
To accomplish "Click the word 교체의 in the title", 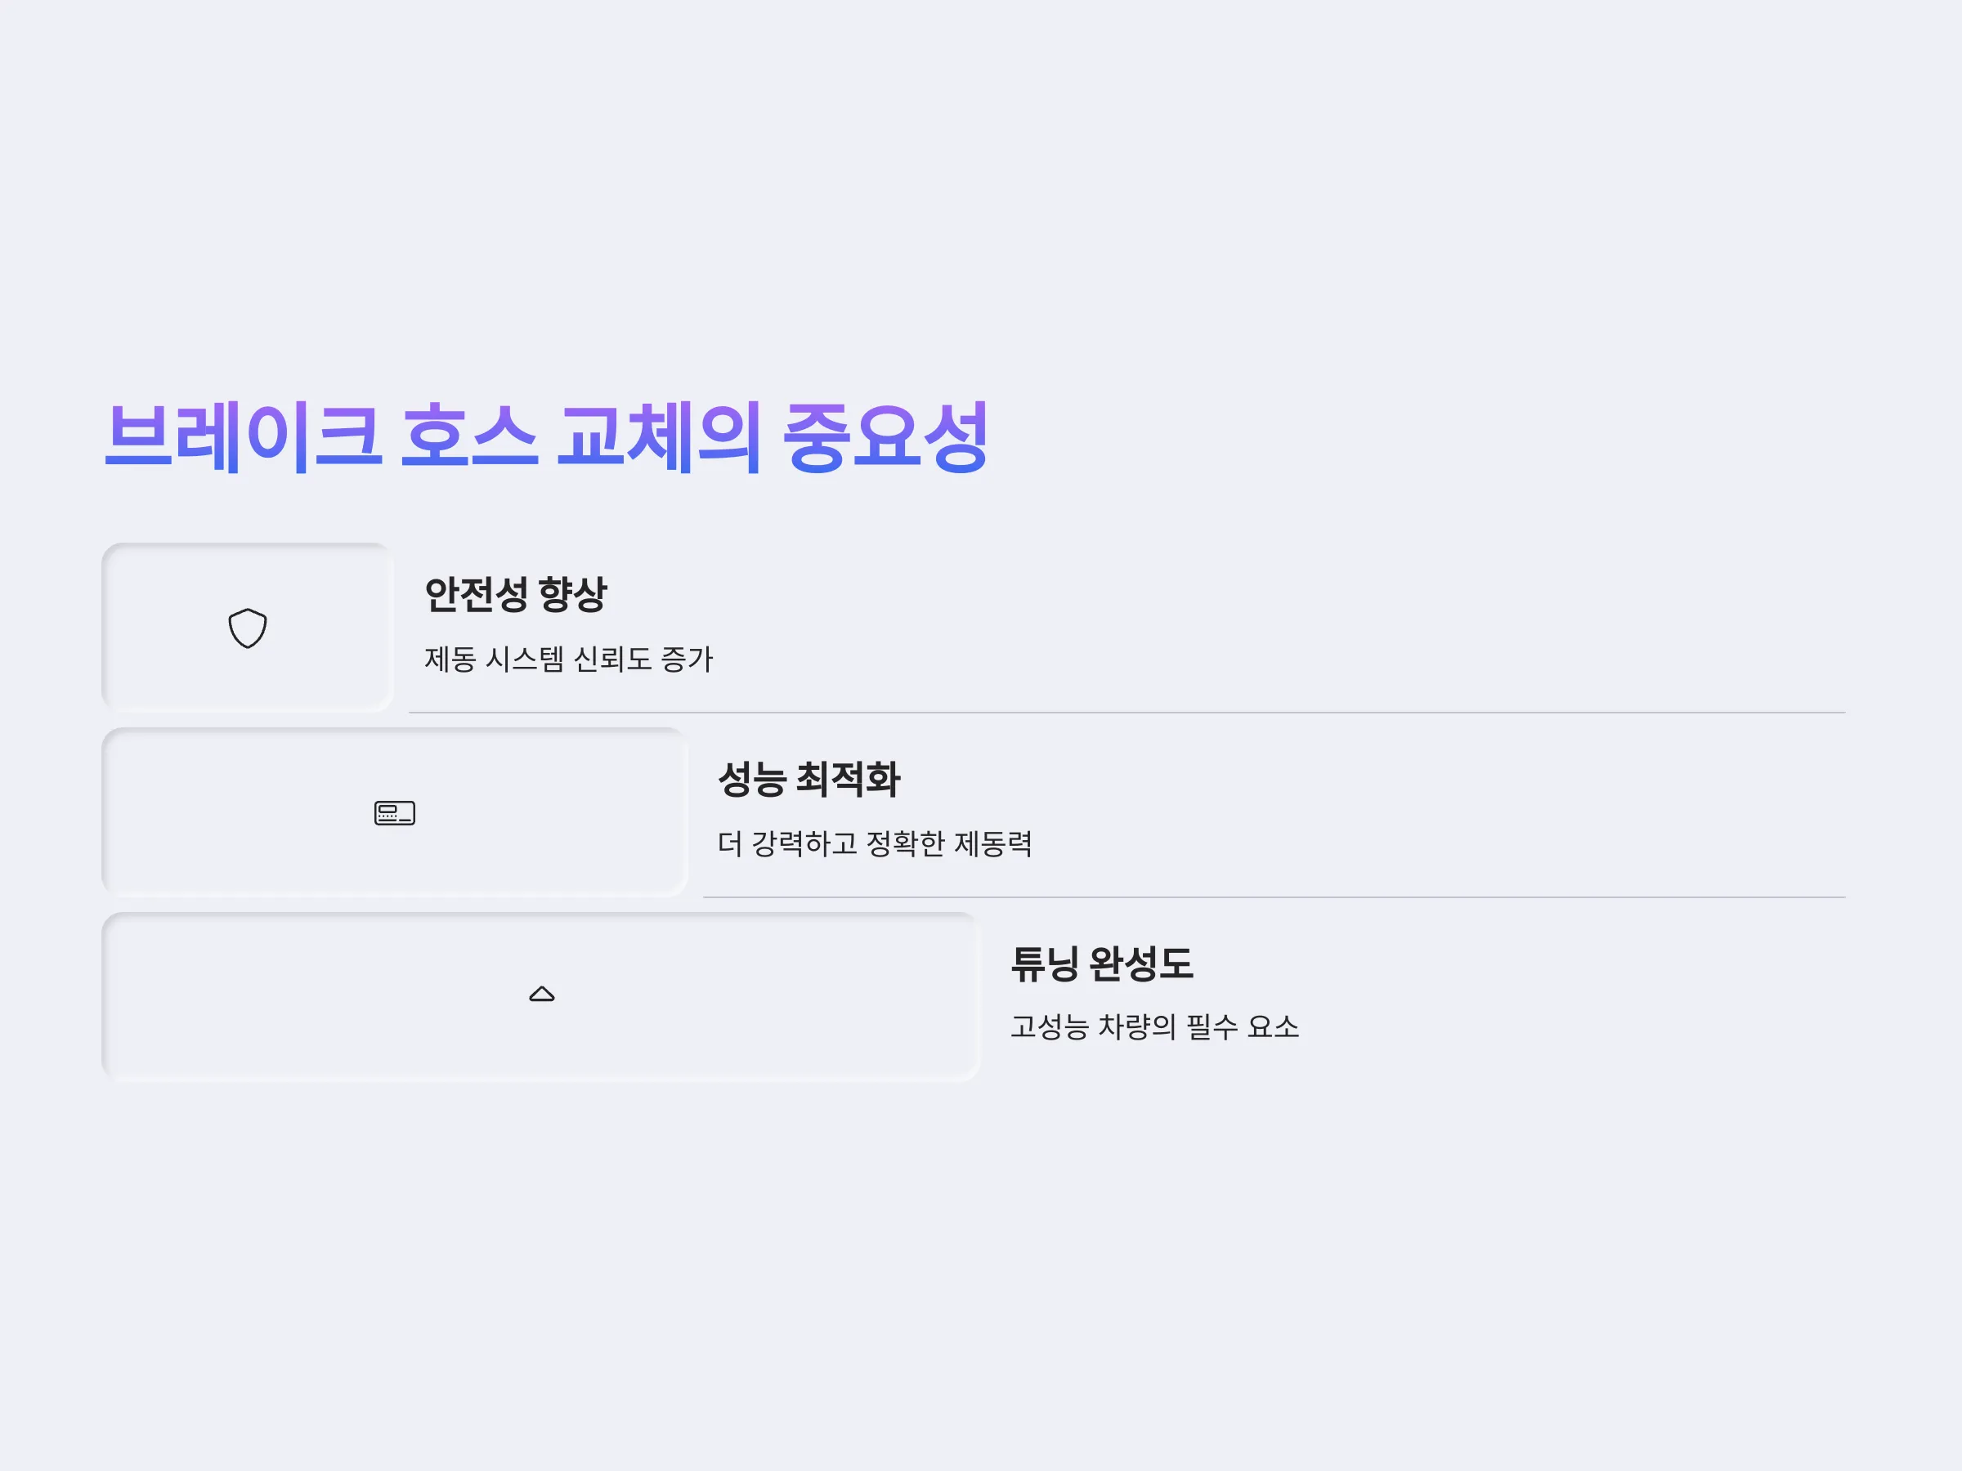I will tap(659, 436).
